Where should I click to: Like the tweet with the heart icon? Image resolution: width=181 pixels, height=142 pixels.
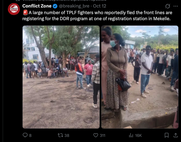(96, 135)
